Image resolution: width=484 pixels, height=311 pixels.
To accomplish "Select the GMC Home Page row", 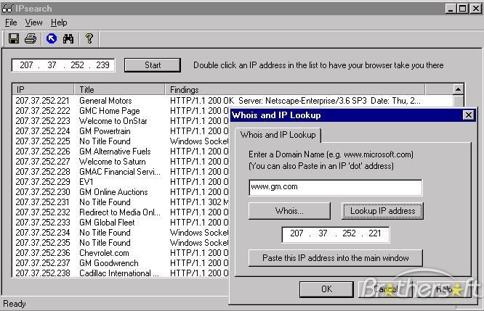I will tap(121, 111).
